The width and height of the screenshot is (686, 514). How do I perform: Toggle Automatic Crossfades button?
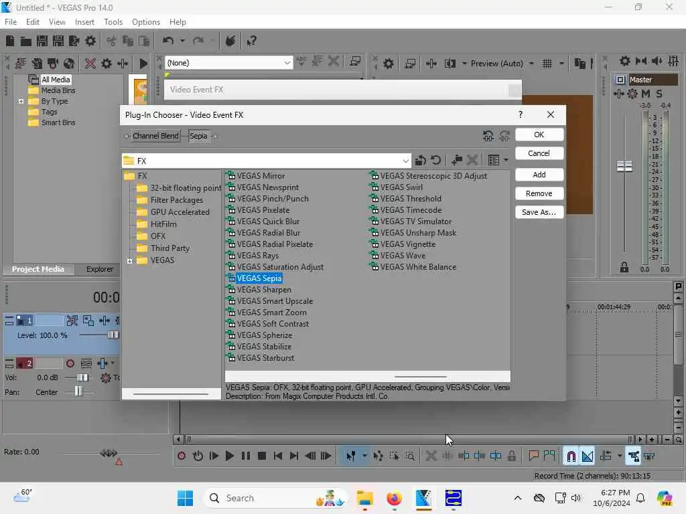click(x=588, y=456)
